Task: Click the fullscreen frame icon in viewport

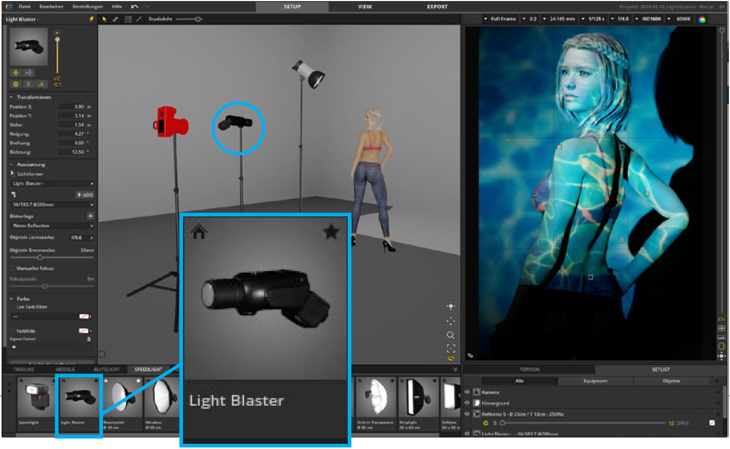Action: click(450, 348)
